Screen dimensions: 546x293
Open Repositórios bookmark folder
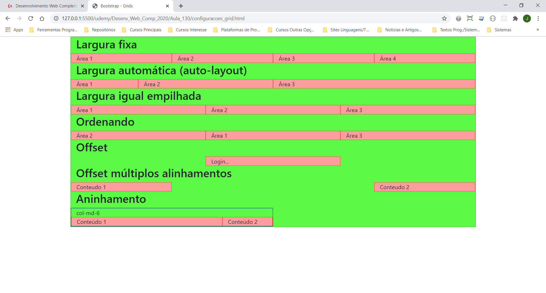[100, 30]
